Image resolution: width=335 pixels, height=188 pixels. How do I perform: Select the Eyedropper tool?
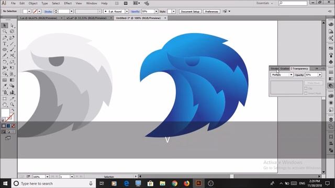click(5, 86)
